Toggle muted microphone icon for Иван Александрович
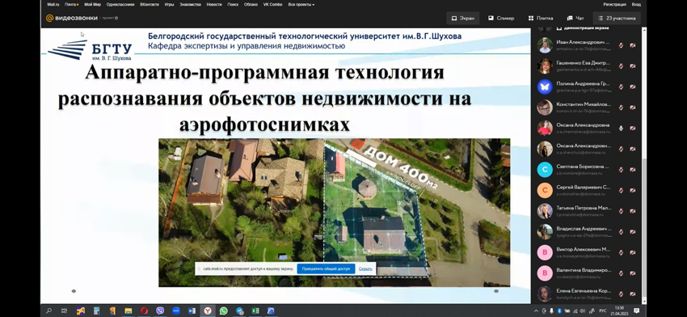 coord(621,45)
